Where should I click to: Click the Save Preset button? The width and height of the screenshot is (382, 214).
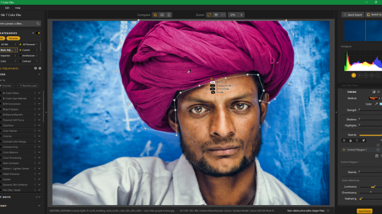tap(365, 211)
